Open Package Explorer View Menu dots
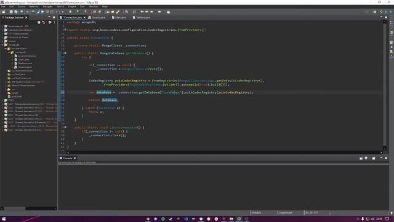394x222 pixels. pyautogui.click(x=55, y=22)
